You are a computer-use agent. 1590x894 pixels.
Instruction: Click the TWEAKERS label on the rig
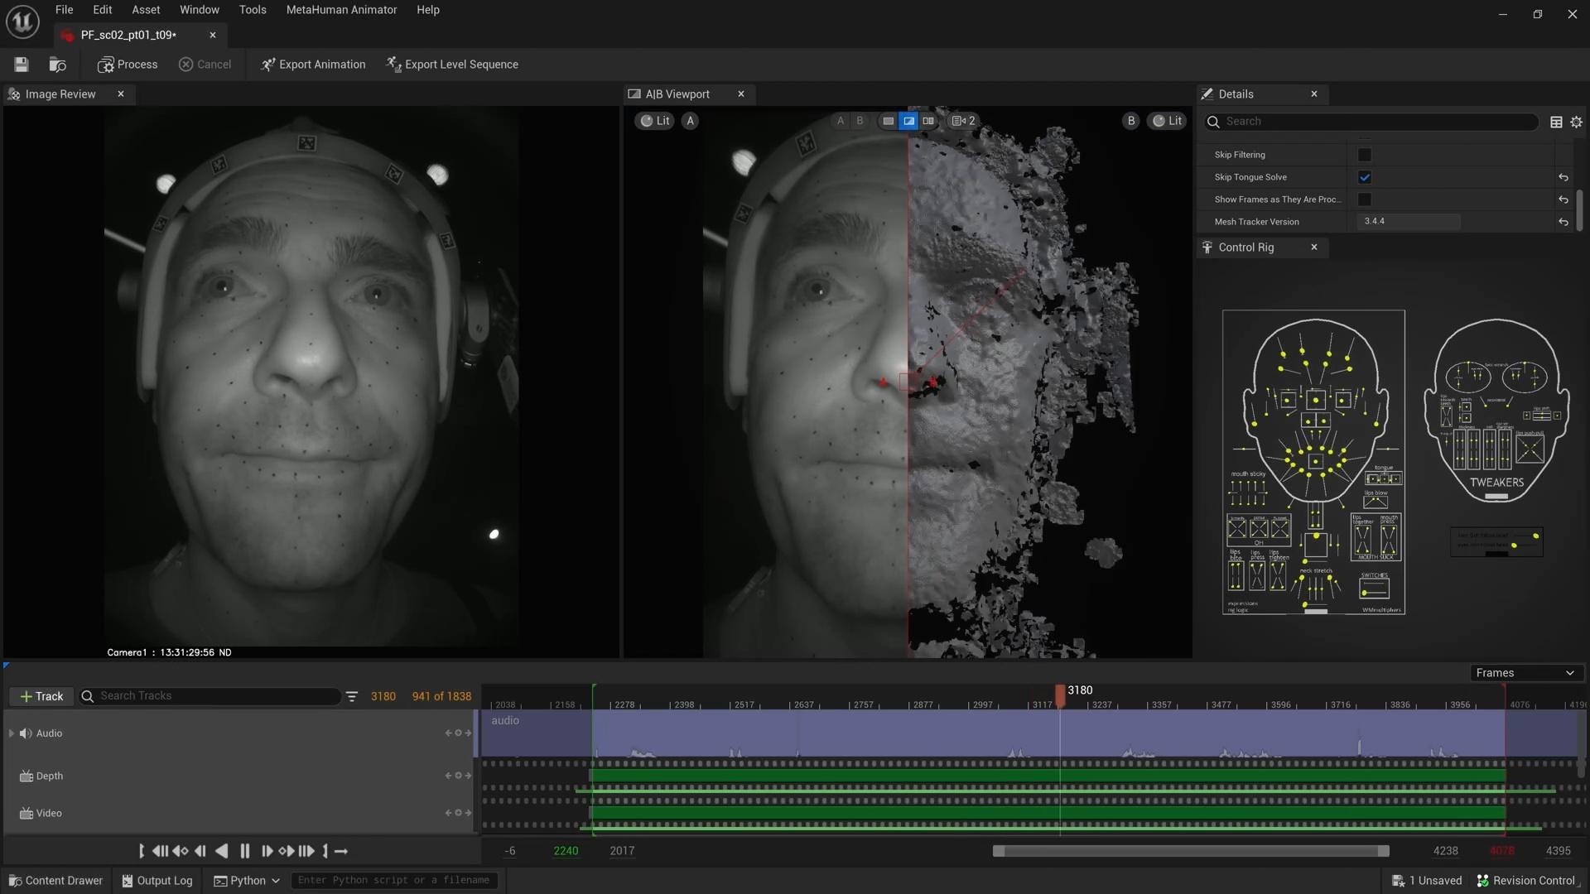[x=1496, y=483]
